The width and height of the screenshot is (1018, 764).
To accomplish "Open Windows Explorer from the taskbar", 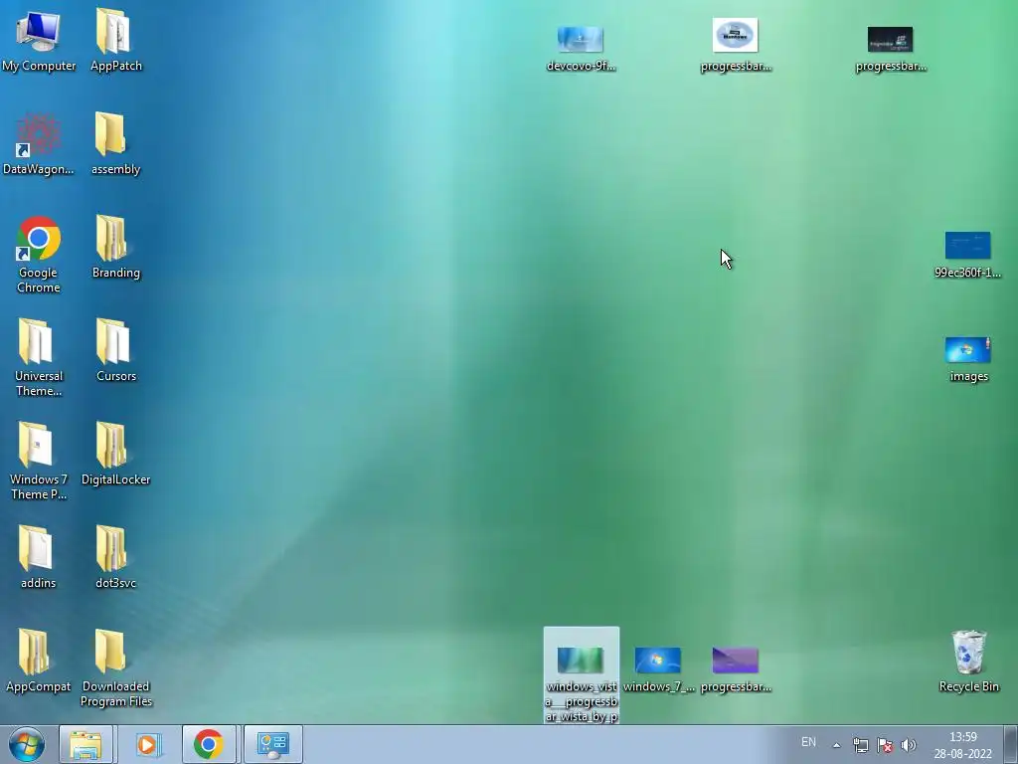I will 85,744.
